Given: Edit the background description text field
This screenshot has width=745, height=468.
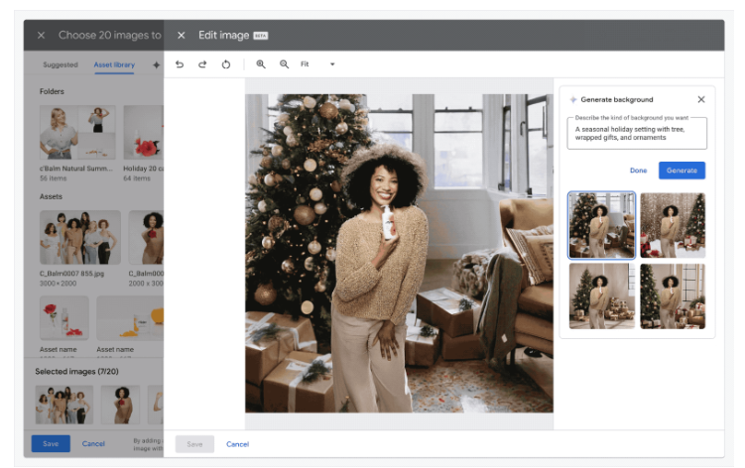Looking at the screenshot, I should click(x=637, y=133).
